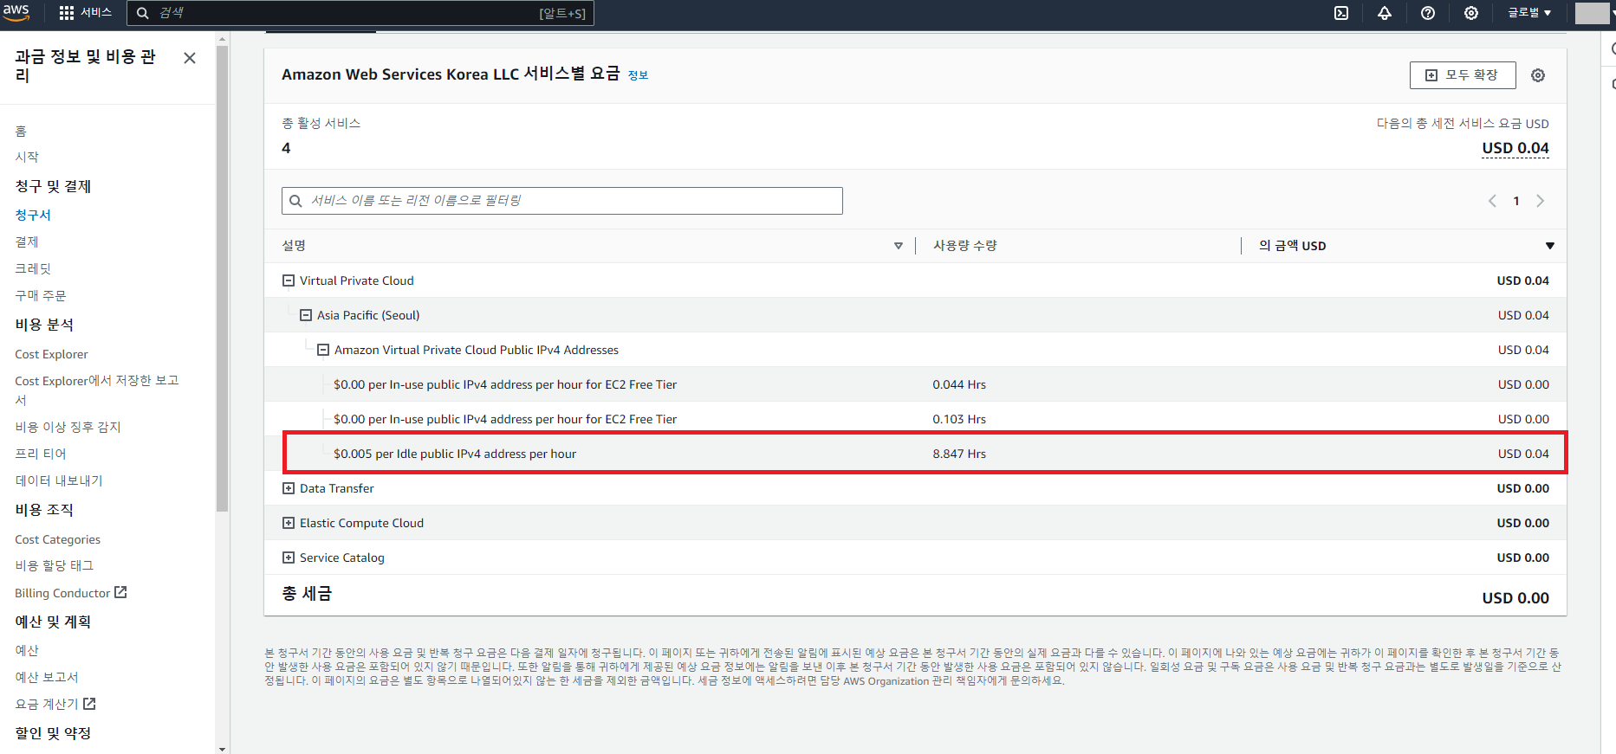Image resolution: width=1616 pixels, height=754 pixels.
Task: Collapse Amazon VPC Public IPv4 Addresses row
Action: point(323,350)
